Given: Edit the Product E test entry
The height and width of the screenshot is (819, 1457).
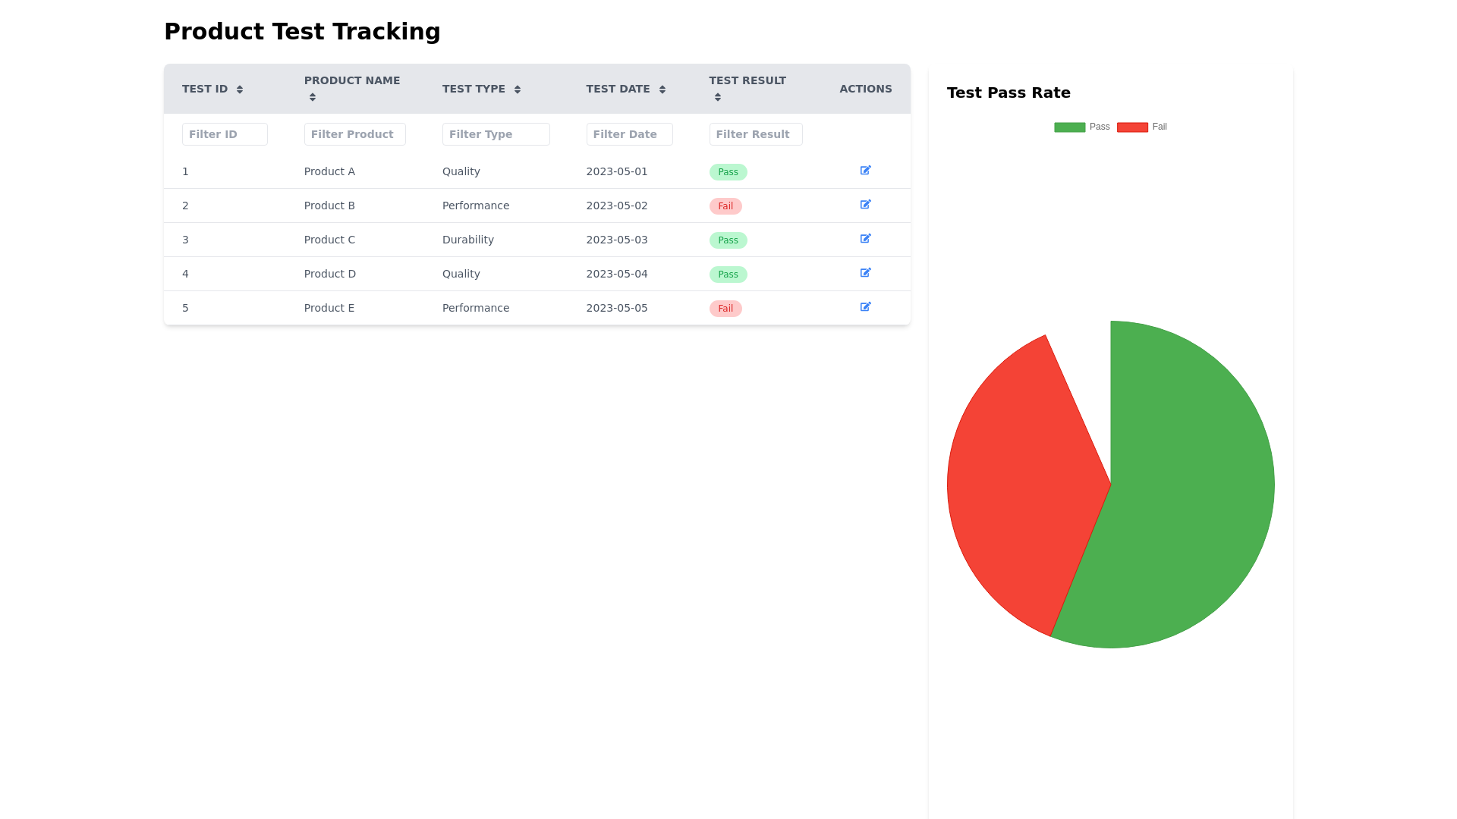Looking at the screenshot, I should [x=865, y=307].
